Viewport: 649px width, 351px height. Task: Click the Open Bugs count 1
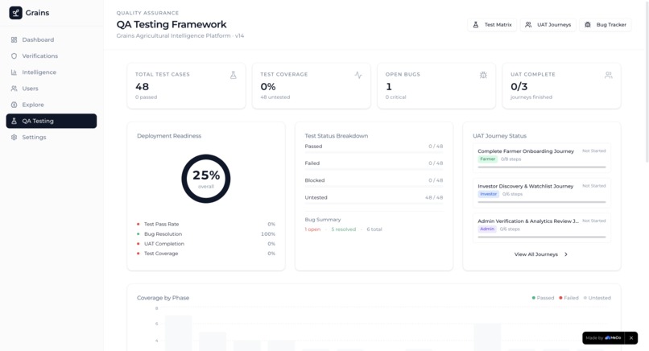pos(389,86)
